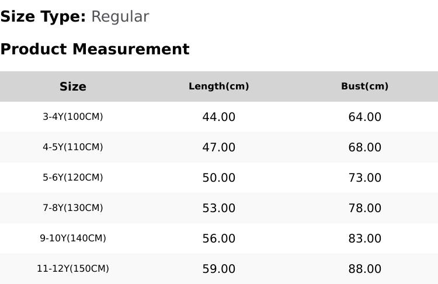This screenshot has width=438, height=284.
Task: Select the 9-10Y(140CM) size row
Action: click(x=219, y=238)
